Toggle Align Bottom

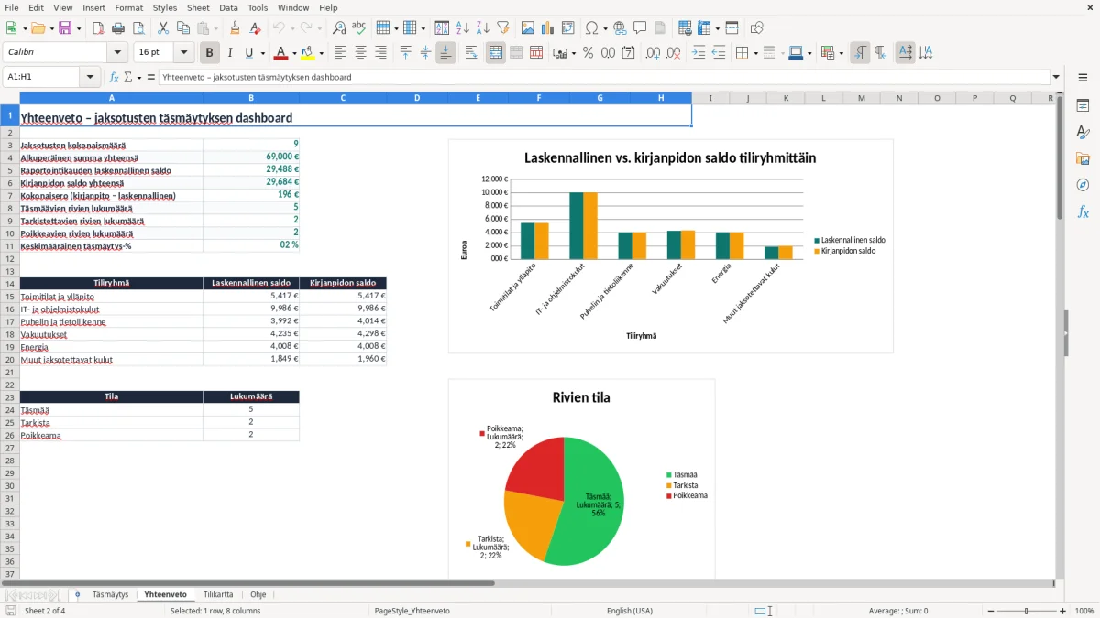tap(445, 53)
